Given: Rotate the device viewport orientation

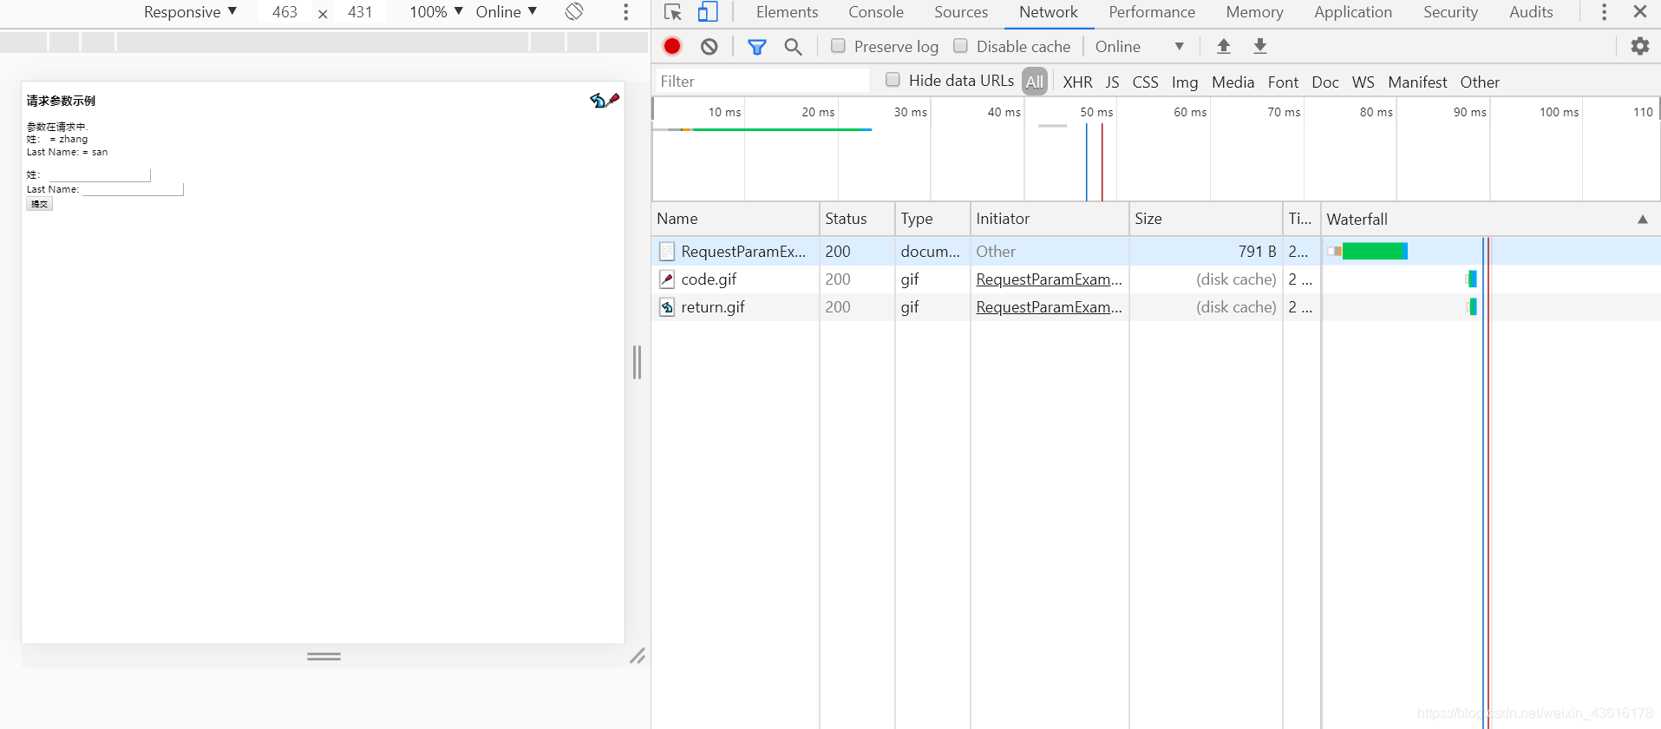Looking at the screenshot, I should [574, 12].
